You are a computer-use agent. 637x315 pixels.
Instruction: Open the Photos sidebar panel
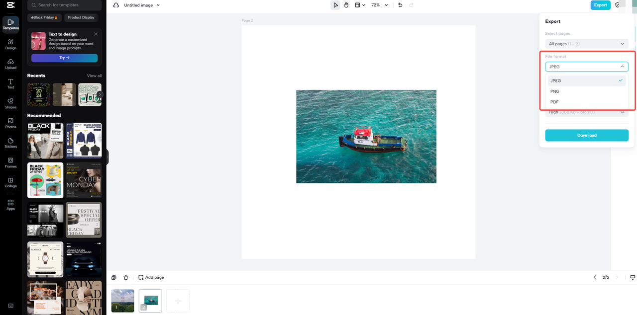(10, 123)
